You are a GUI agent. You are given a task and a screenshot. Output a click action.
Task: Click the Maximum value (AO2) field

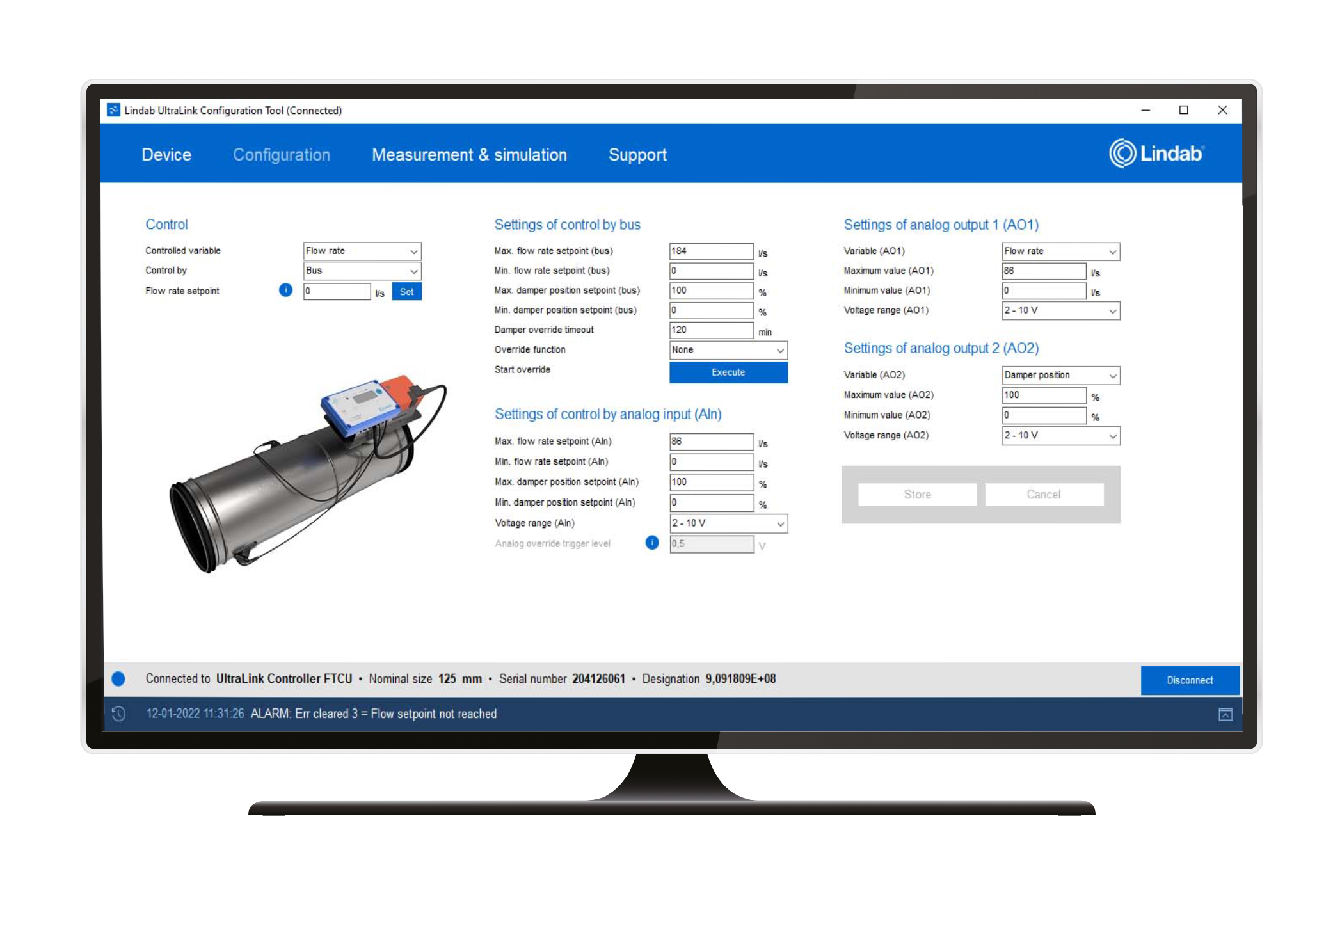coord(1043,395)
